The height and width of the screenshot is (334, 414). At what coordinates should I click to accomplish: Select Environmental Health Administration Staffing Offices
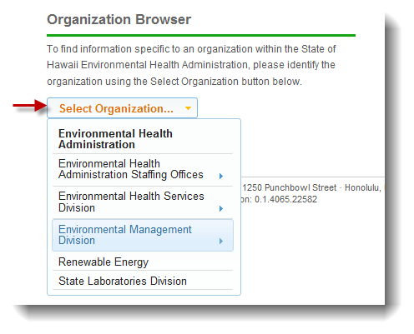[x=143, y=169]
